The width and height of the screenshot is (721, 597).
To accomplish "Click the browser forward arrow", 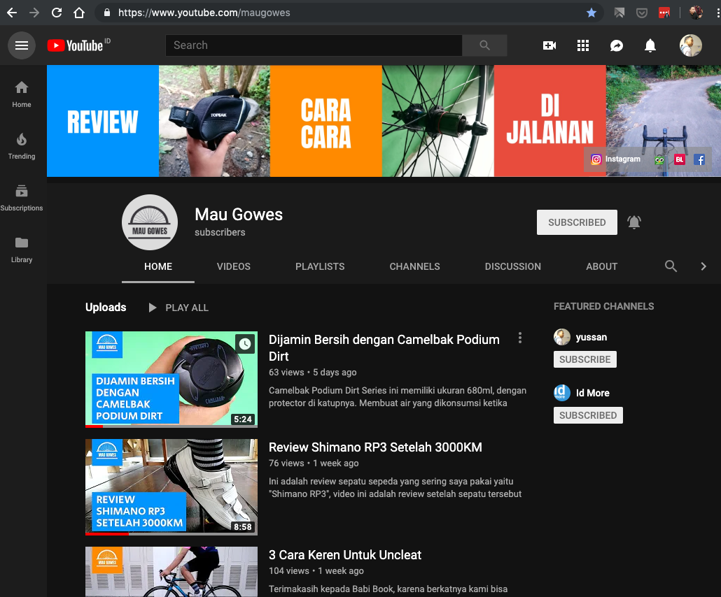I will [x=34, y=13].
